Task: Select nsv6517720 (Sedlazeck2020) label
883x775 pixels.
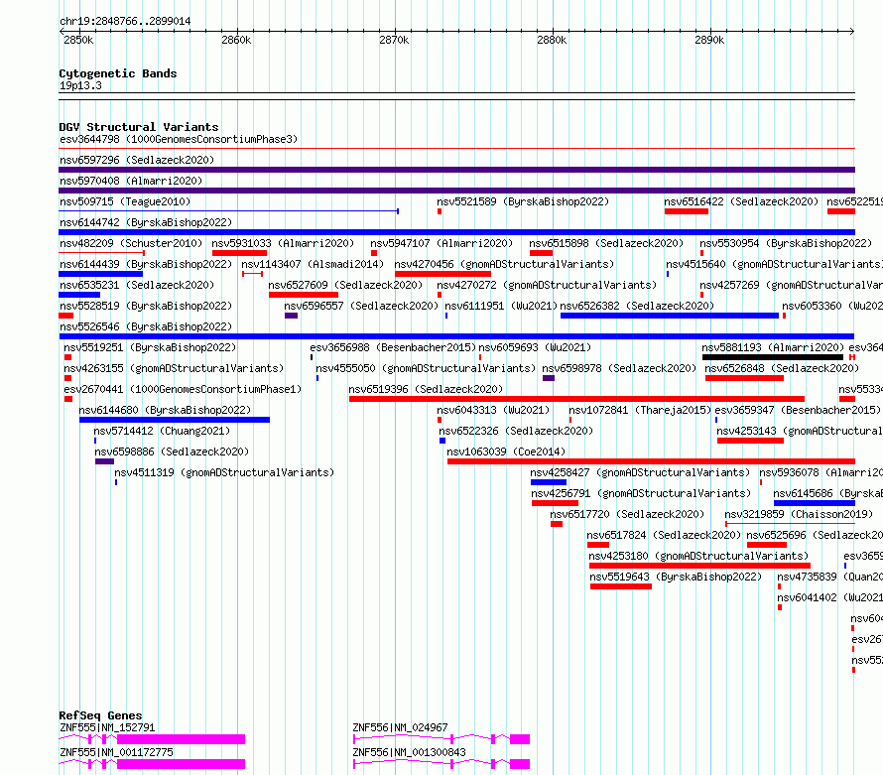Action: click(x=627, y=514)
